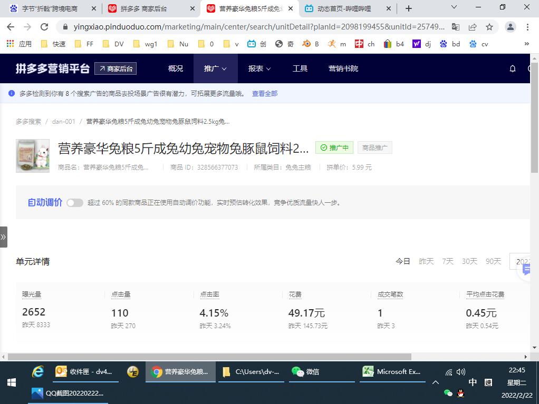Select the 30天 time range
Viewport: 539px width, 404px height.
click(469, 262)
